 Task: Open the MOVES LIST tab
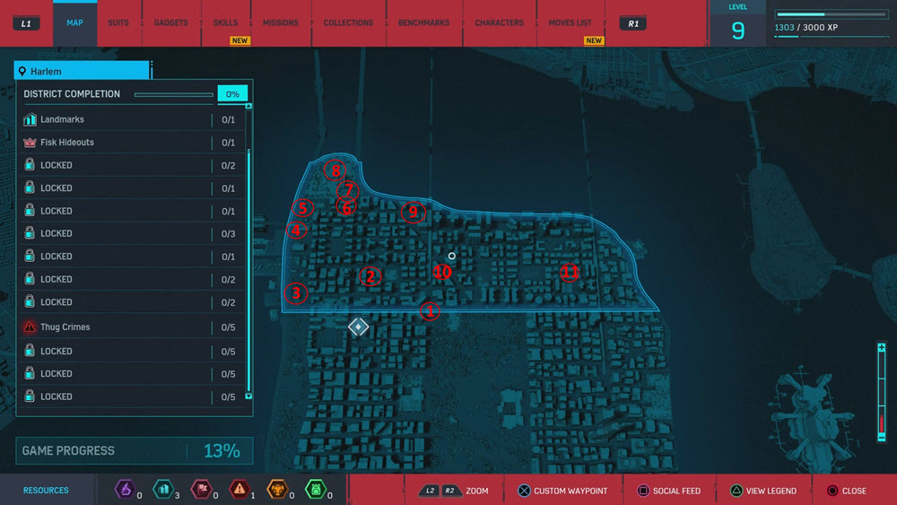click(x=570, y=23)
